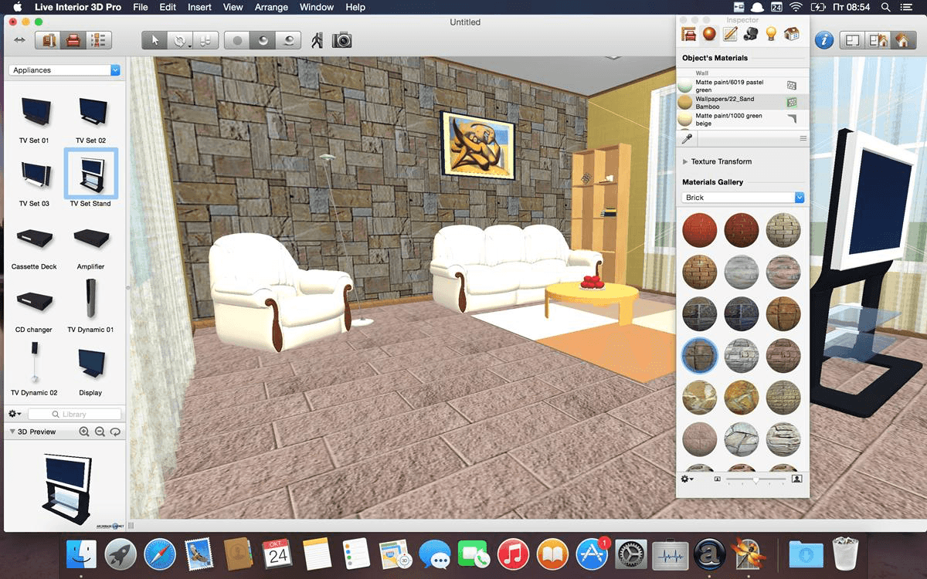Open the blue info button in toolbar
The height and width of the screenshot is (579, 927).
point(823,40)
